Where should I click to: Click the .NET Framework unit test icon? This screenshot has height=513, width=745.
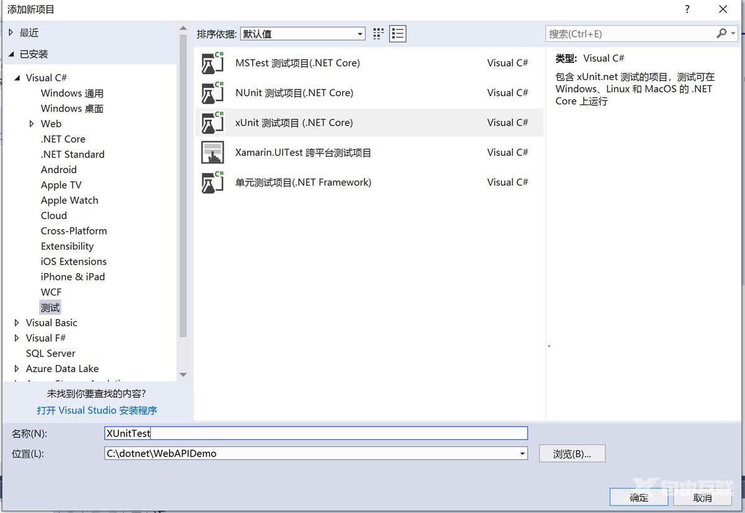pos(212,183)
